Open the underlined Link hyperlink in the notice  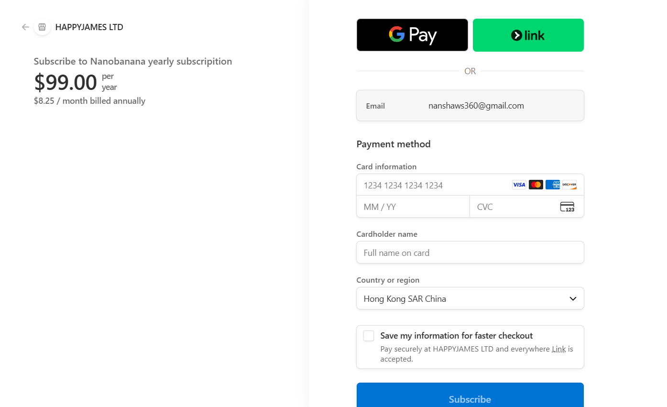click(558, 349)
